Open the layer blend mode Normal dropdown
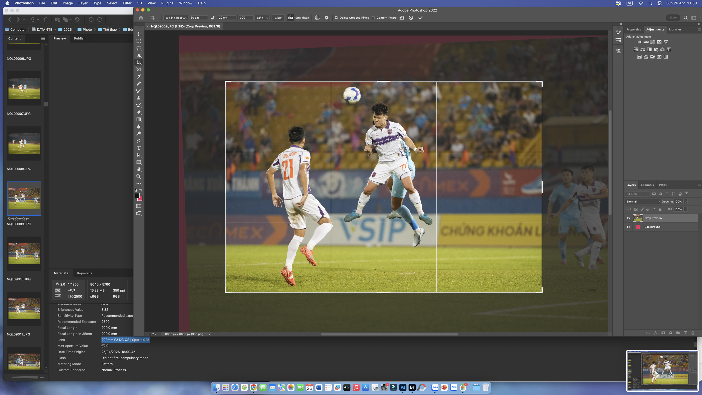This screenshot has height=395, width=702. [643, 202]
